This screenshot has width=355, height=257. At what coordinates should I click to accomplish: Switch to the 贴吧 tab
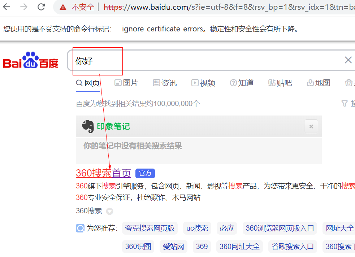tap(280, 83)
